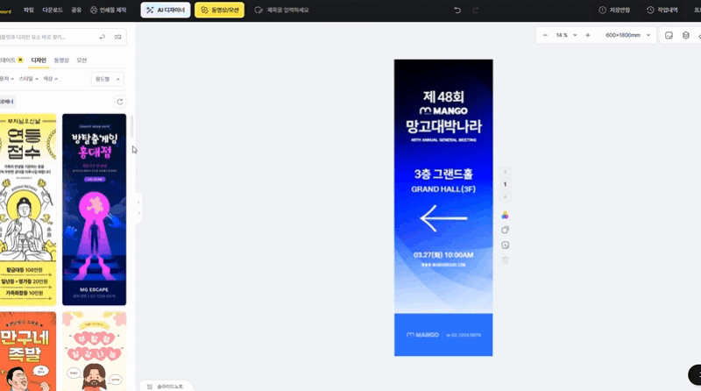Open the 다운로드 menu
Viewport: 701px width, 391px height.
point(53,10)
